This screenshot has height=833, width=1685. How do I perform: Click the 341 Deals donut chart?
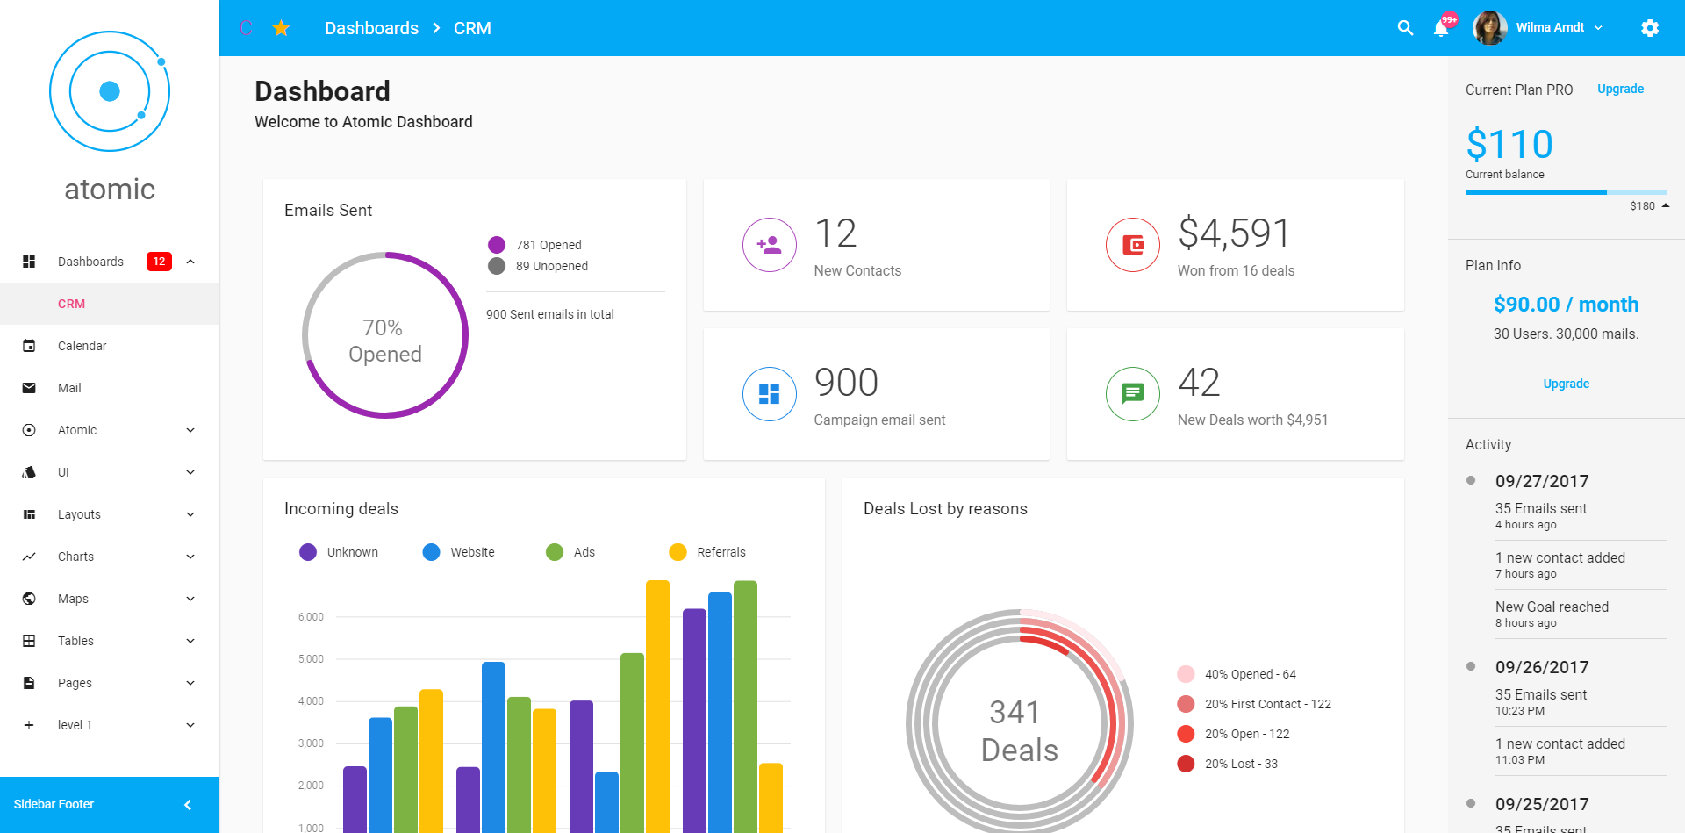click(x=1020, y=722)
